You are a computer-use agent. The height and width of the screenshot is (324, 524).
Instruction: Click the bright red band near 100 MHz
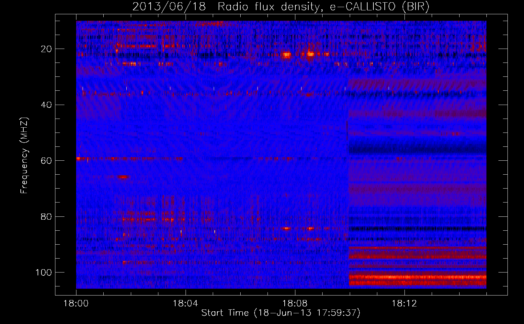point(417,277)
